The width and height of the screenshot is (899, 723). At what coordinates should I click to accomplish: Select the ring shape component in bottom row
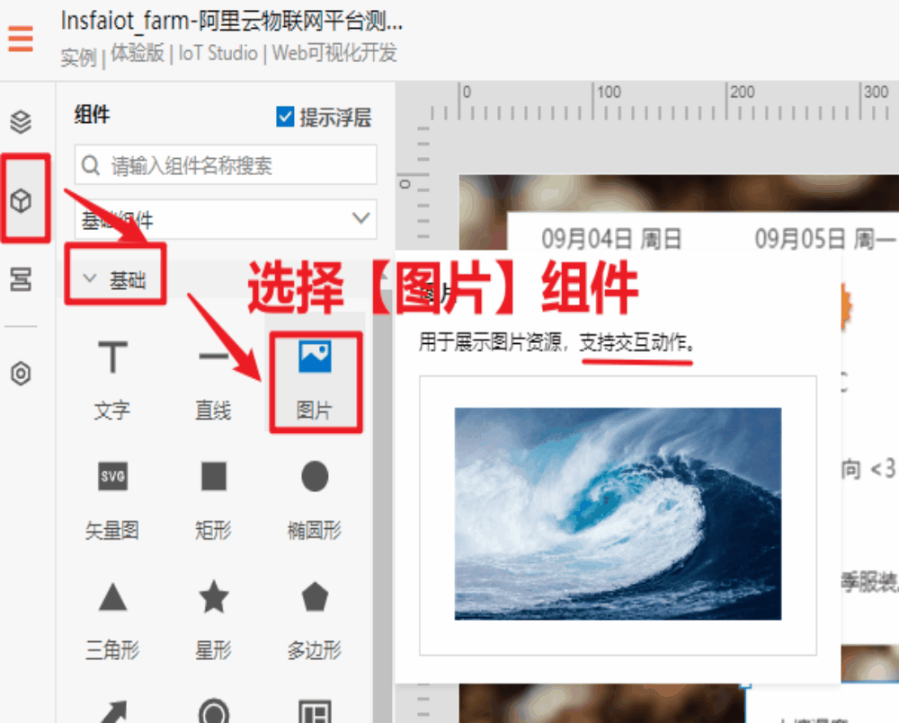[214, 711]
